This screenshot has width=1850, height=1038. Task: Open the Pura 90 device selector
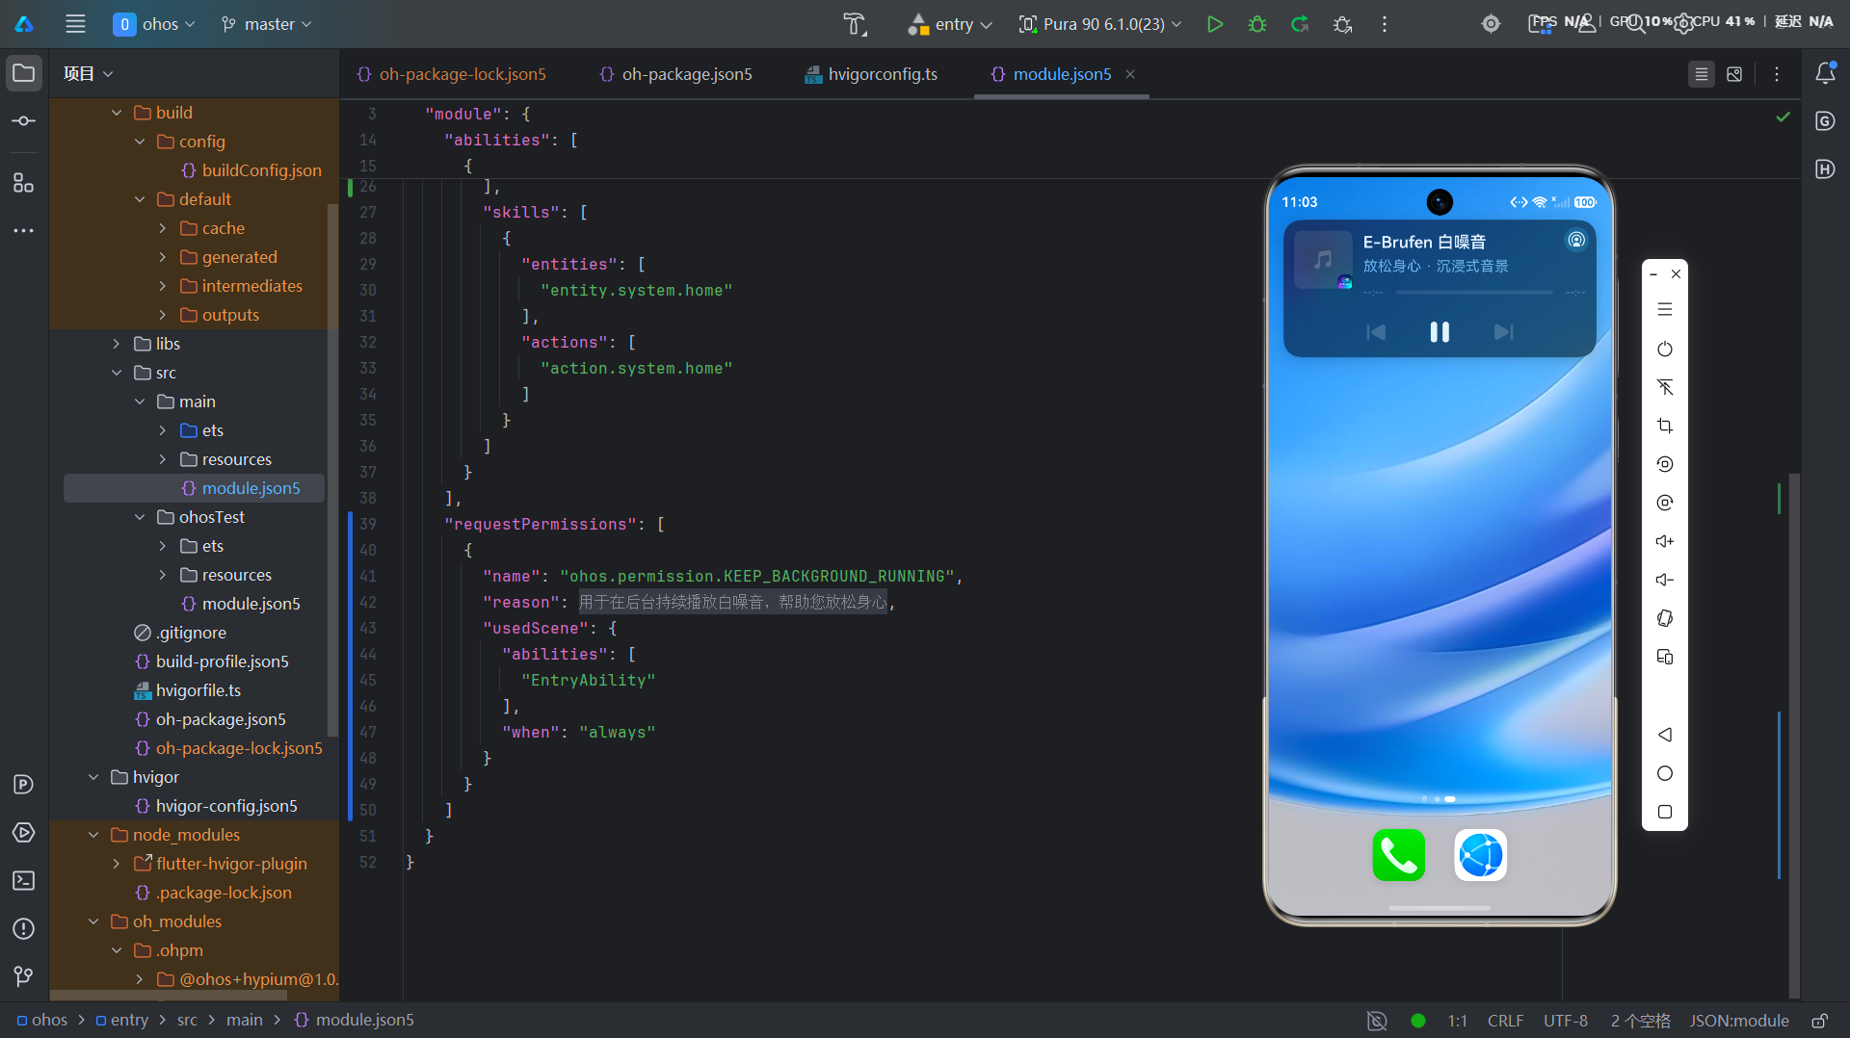1100,24
